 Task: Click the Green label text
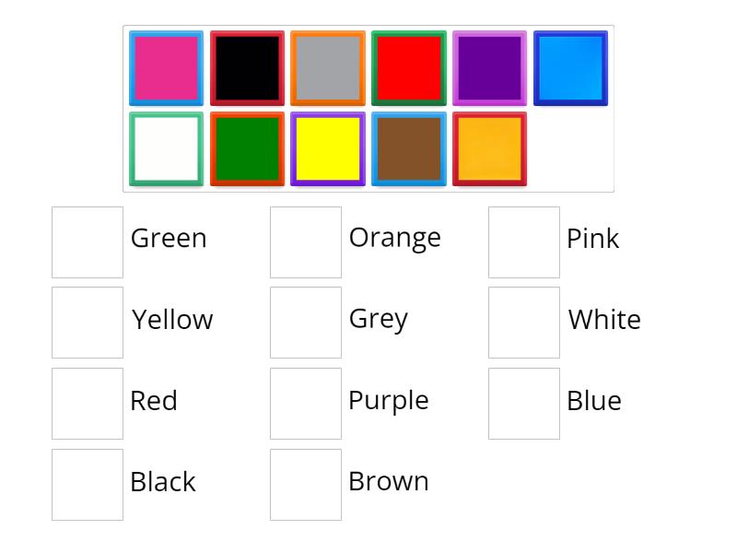point(169,238)
